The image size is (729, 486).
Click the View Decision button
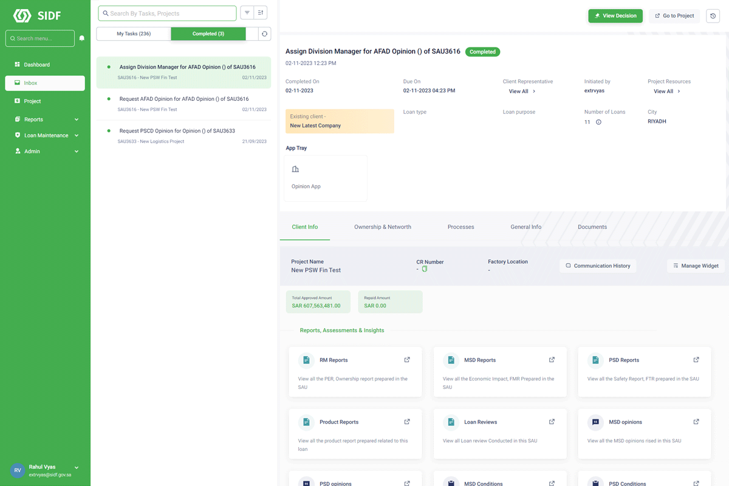point(615,16)
